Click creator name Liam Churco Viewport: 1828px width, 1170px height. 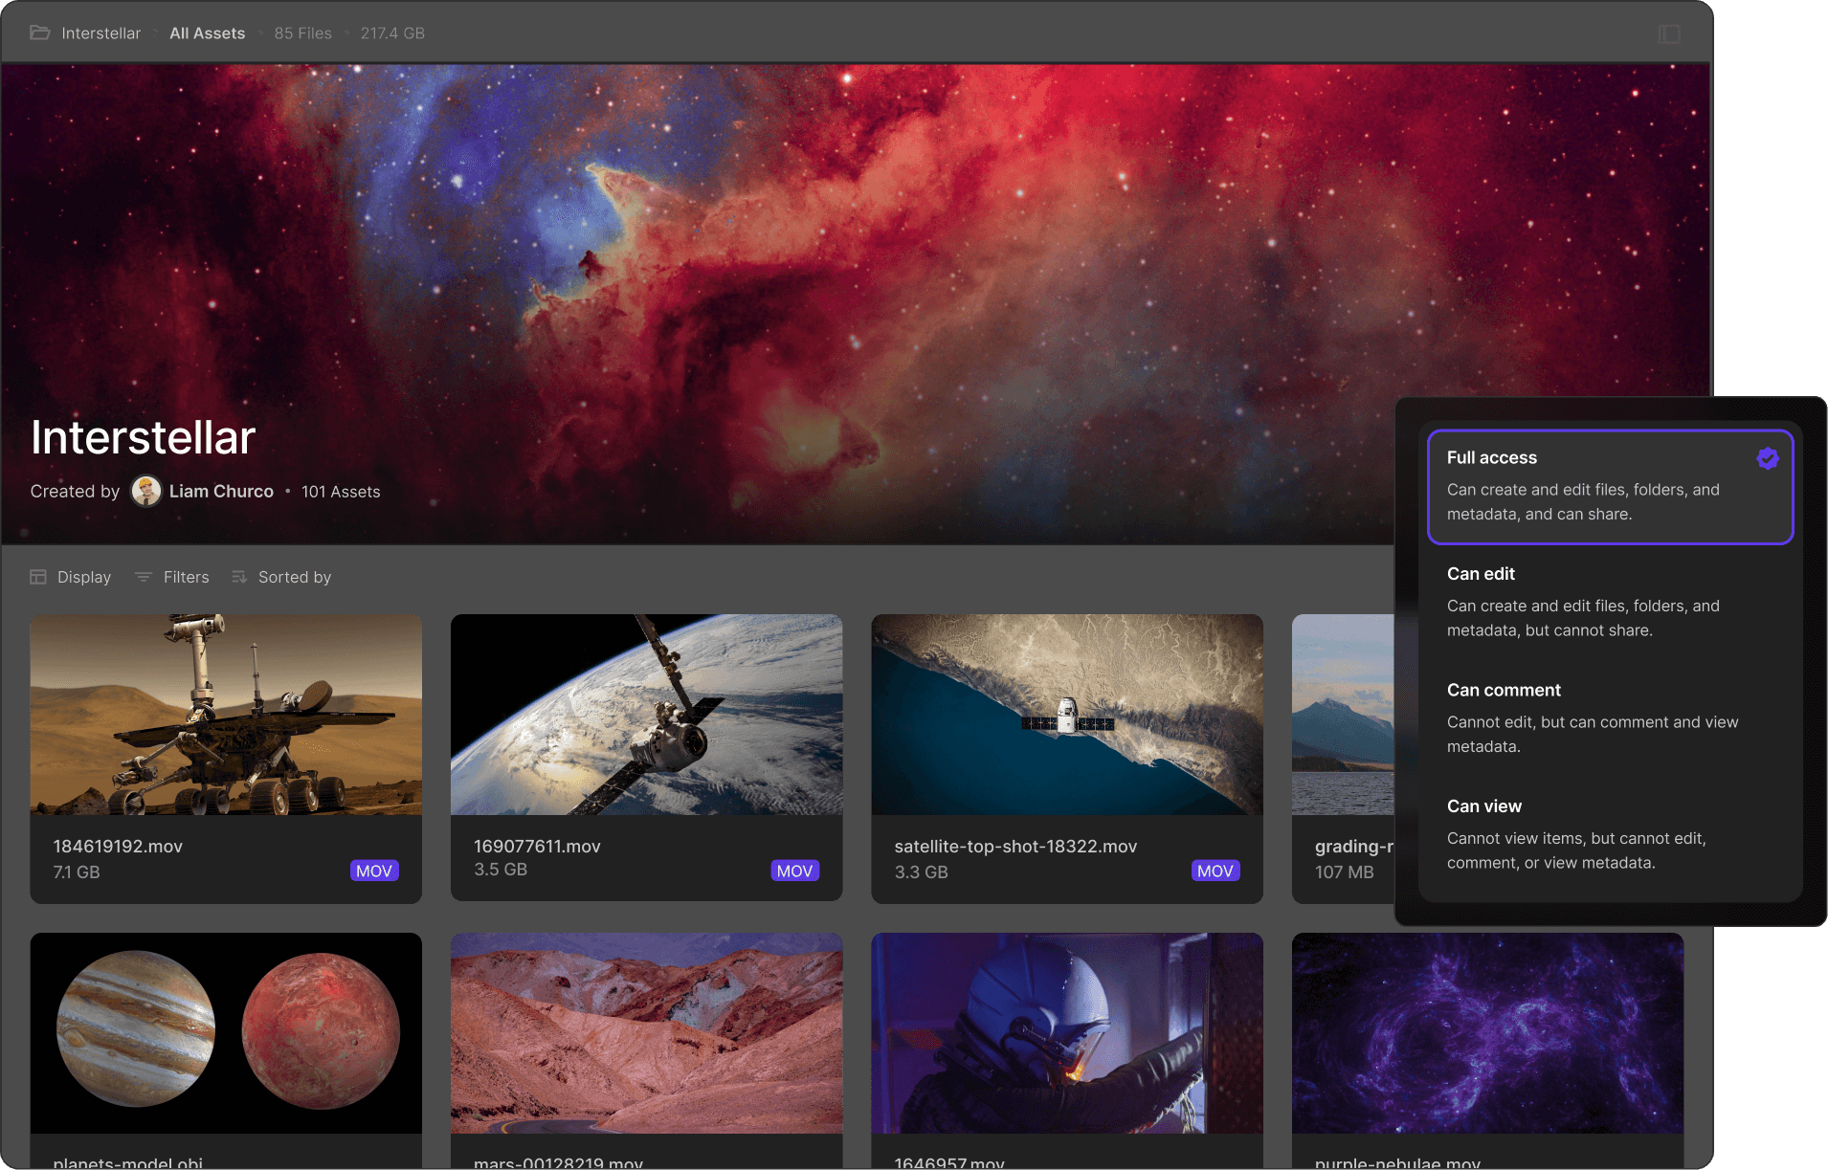tap(221, 491)
